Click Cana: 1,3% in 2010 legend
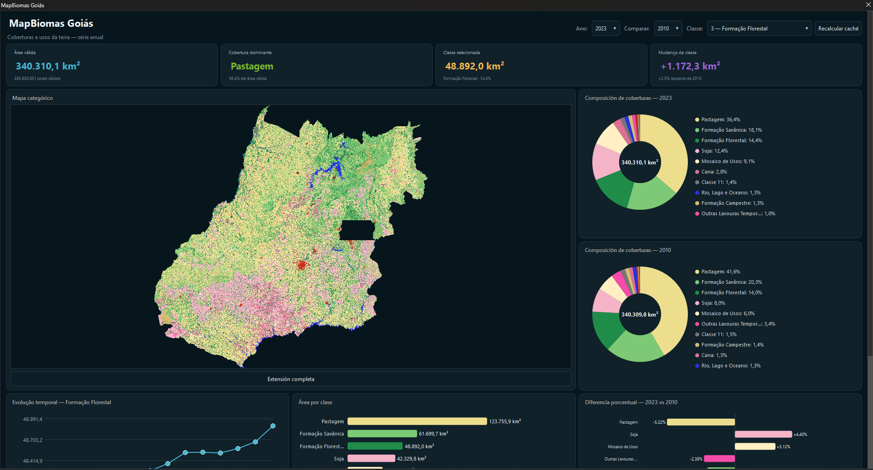This screenshot has width=873, height=470. 711,355
